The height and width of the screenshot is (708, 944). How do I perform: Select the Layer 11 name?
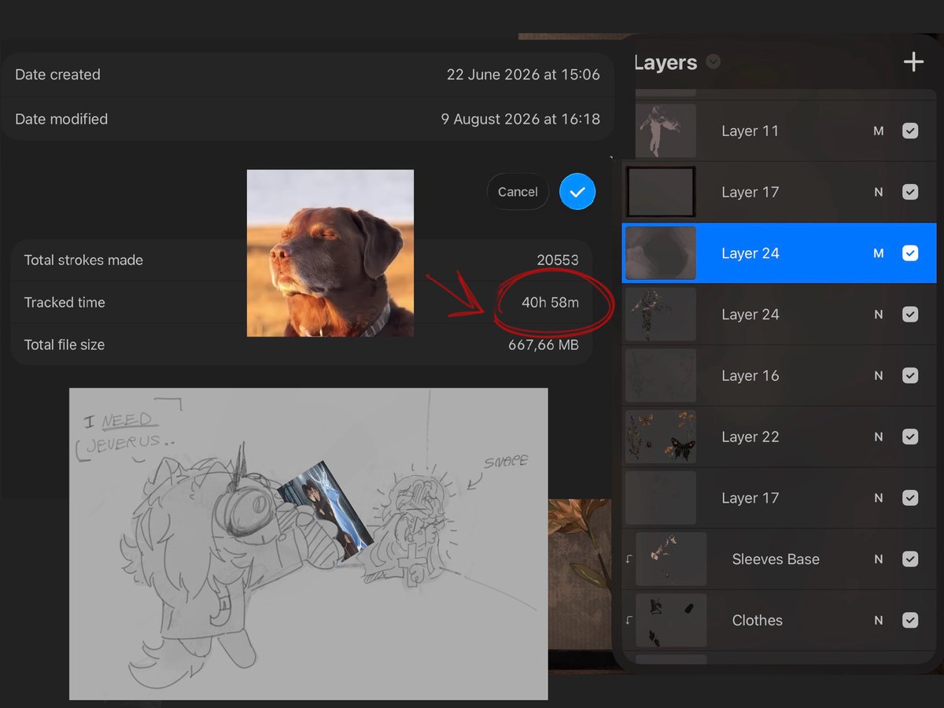pyautogui.click(x=750, y=131)
